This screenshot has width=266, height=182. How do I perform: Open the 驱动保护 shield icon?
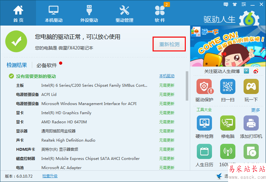[x=204, y=86]
